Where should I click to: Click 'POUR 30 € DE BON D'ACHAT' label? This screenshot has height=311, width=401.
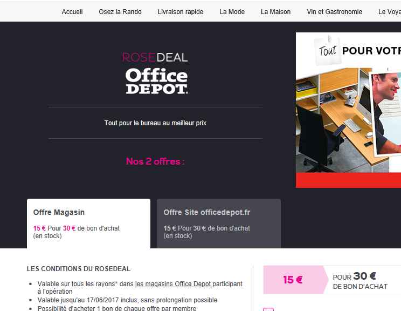(x=360, y=281)
